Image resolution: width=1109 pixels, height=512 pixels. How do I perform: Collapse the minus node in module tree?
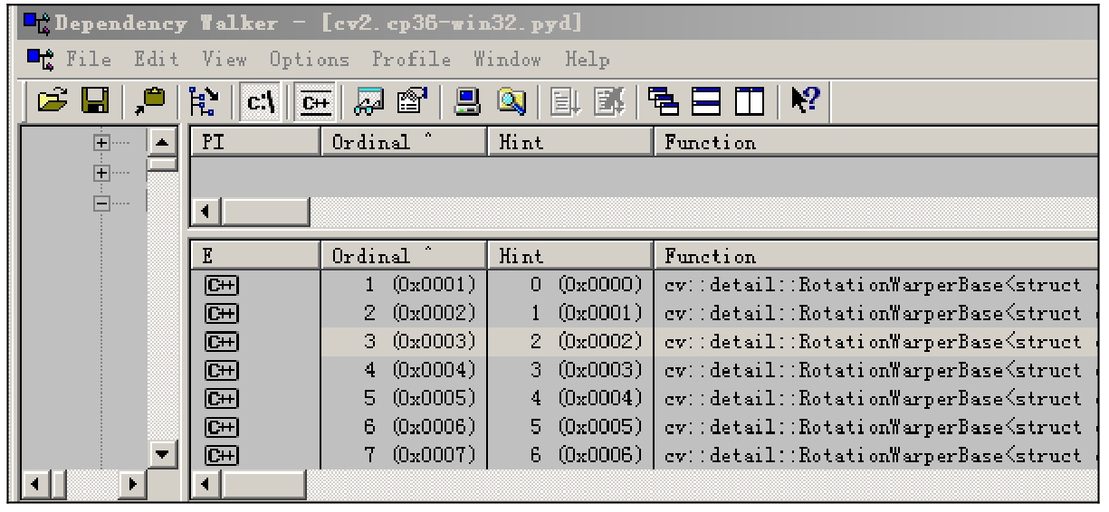click(102, 202)
